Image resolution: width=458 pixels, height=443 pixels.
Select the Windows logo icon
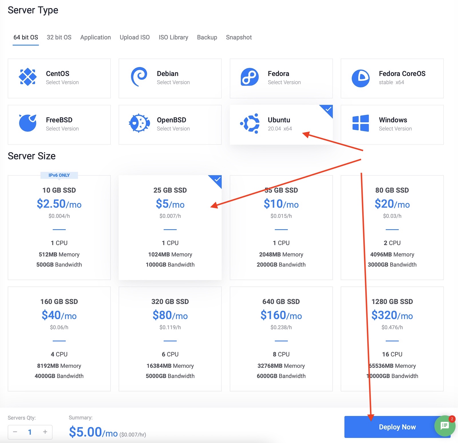coord(360,123)
